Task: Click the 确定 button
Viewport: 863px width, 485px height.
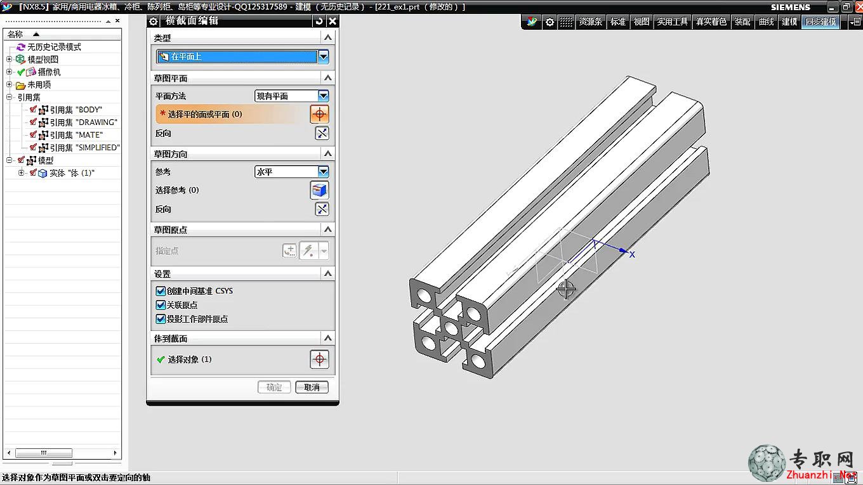Action: 274,387
